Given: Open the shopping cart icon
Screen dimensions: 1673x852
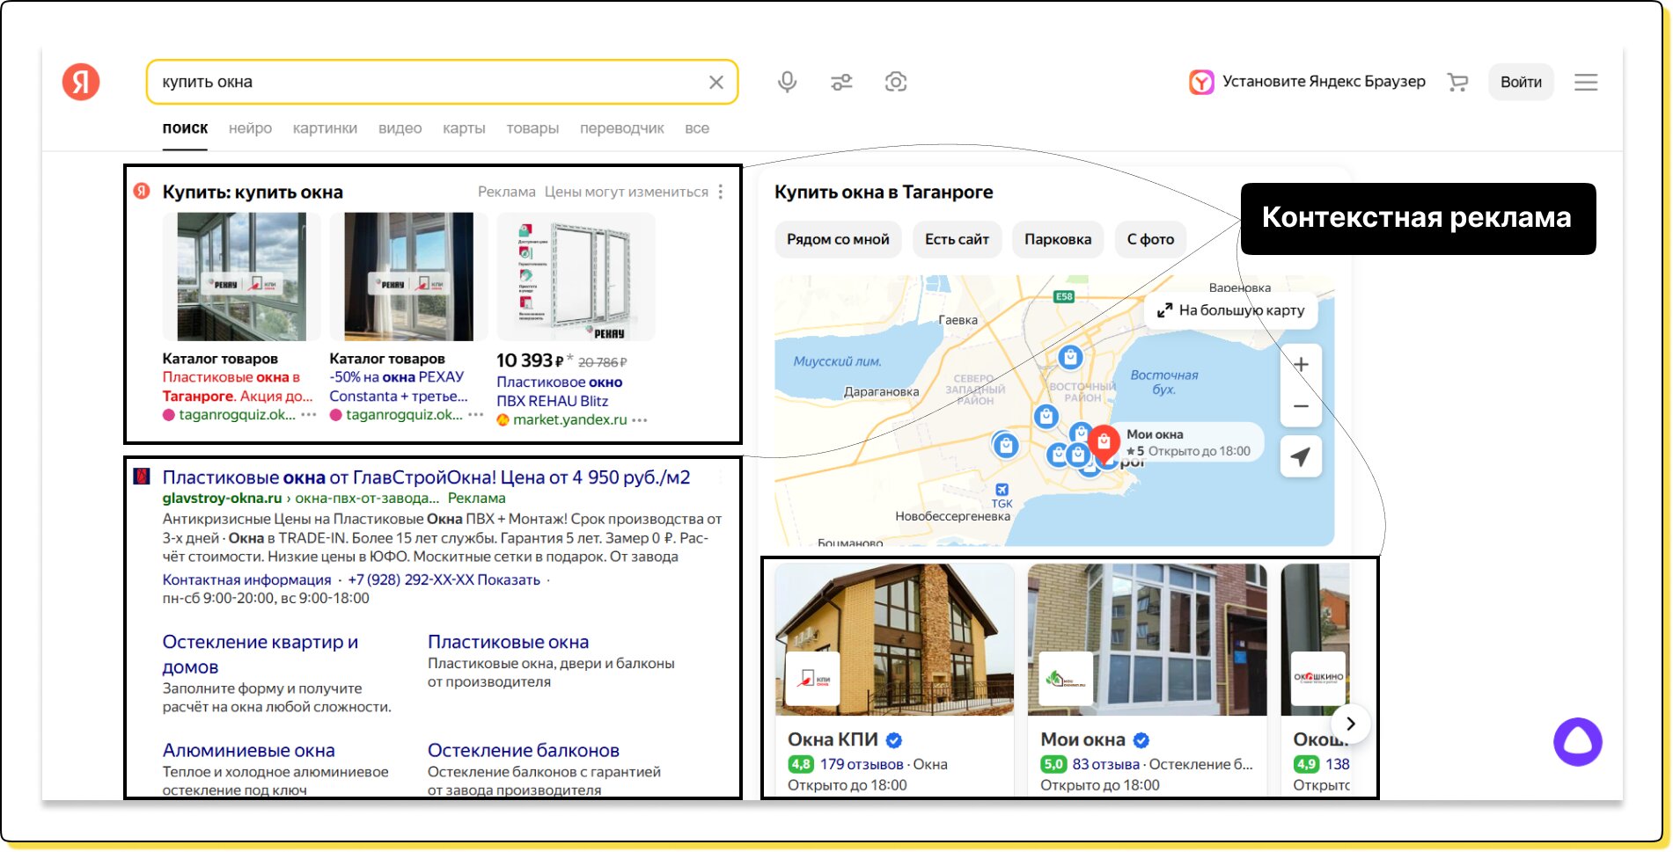Looking at the screenshot, I should point(1457,82).
